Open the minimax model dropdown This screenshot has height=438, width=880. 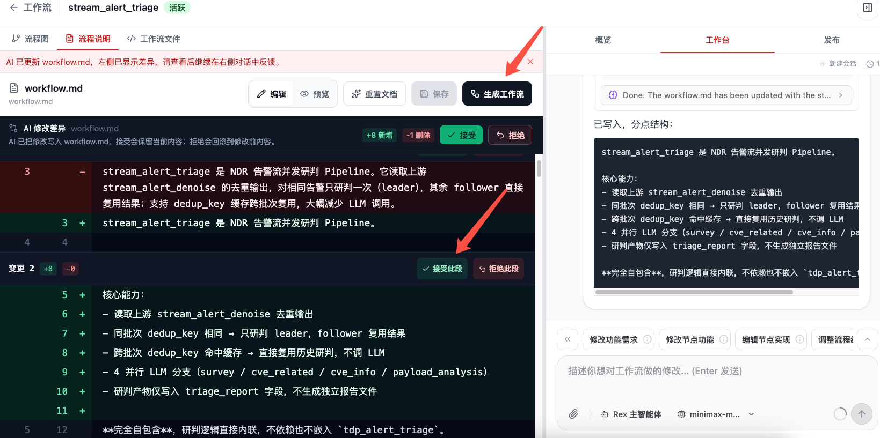coord(716,414)
